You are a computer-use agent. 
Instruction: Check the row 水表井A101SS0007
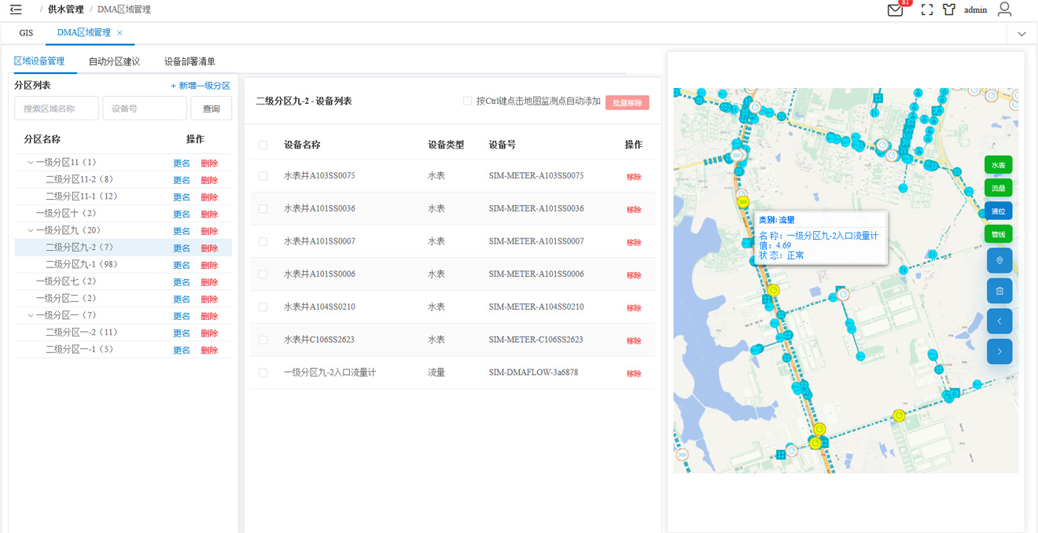tap(263, 241)
